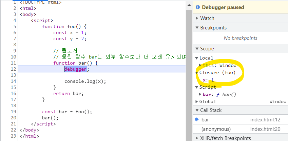This screenshot has width=288, height=141.
Task: Collapse the Scope section
Action: [197, 49]
